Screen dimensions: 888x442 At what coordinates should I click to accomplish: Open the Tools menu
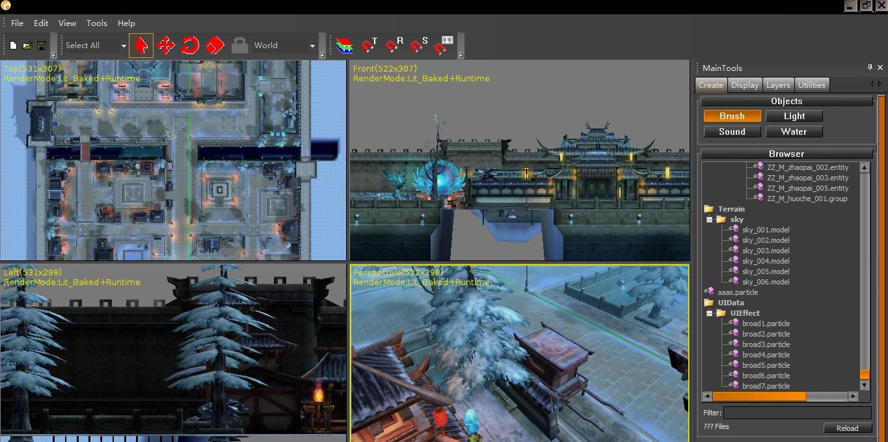[97, 23]
